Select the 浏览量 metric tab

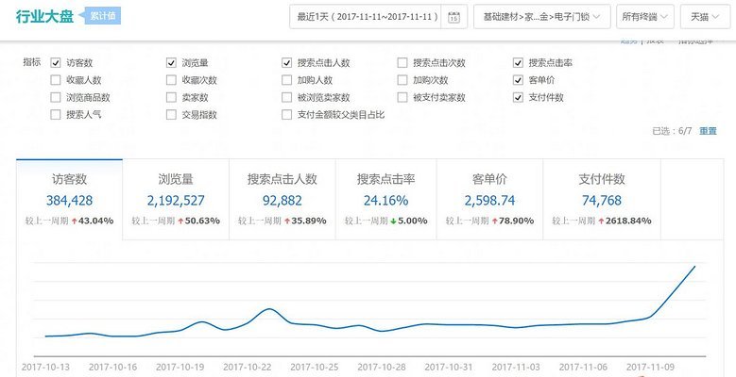[x=176, y=200]
